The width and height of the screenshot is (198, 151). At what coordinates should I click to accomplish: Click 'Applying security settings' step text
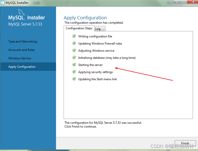click(96, 72)
